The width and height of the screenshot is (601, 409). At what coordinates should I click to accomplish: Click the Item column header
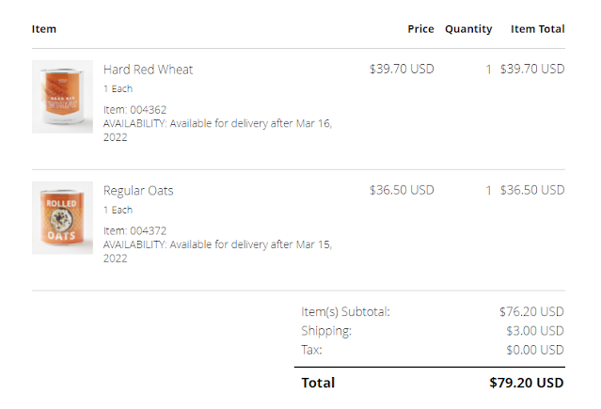tap(44, 29)
